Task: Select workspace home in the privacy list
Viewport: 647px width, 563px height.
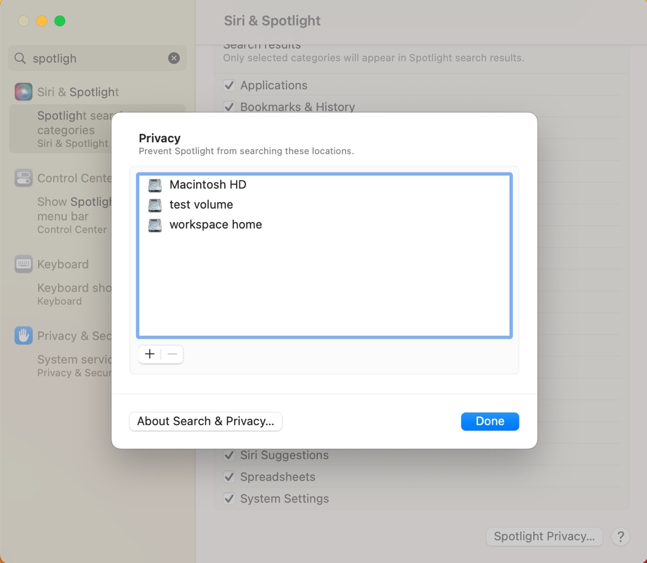Action: click(324, 225)
